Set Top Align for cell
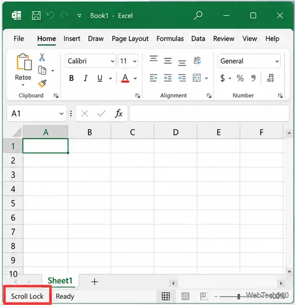The height and width of the screenshot is (305, 295). click(153, 58)
